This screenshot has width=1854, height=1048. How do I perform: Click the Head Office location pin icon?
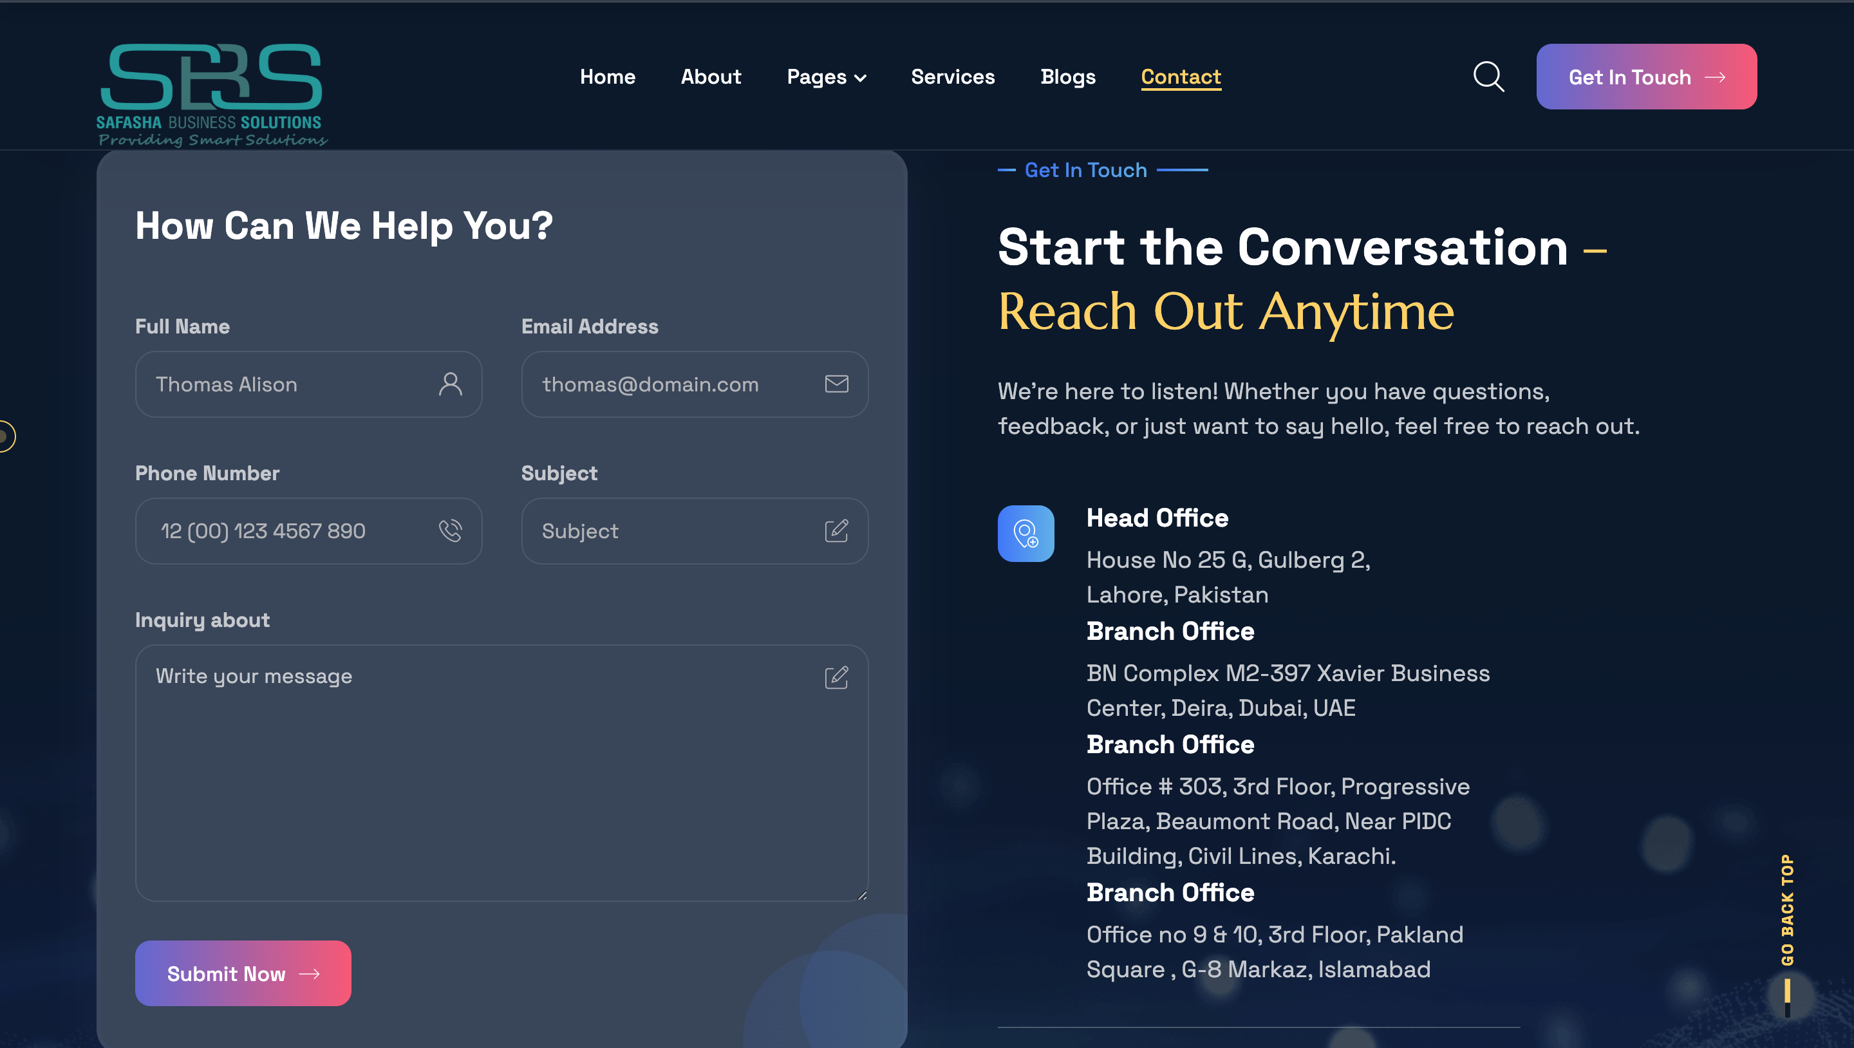[1025, 534]
